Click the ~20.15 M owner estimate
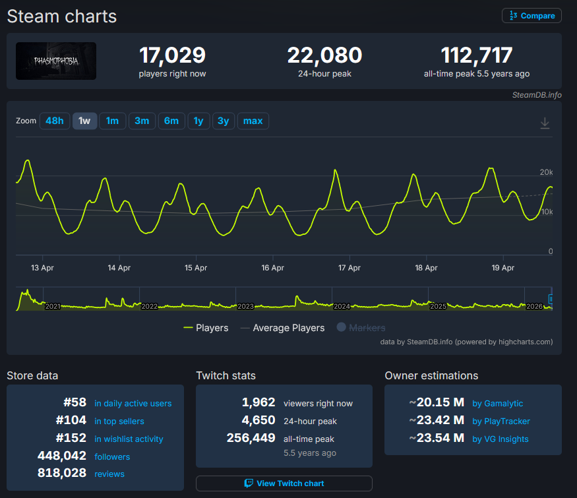Screen dimensions: 577x498 tap(437, 402)
